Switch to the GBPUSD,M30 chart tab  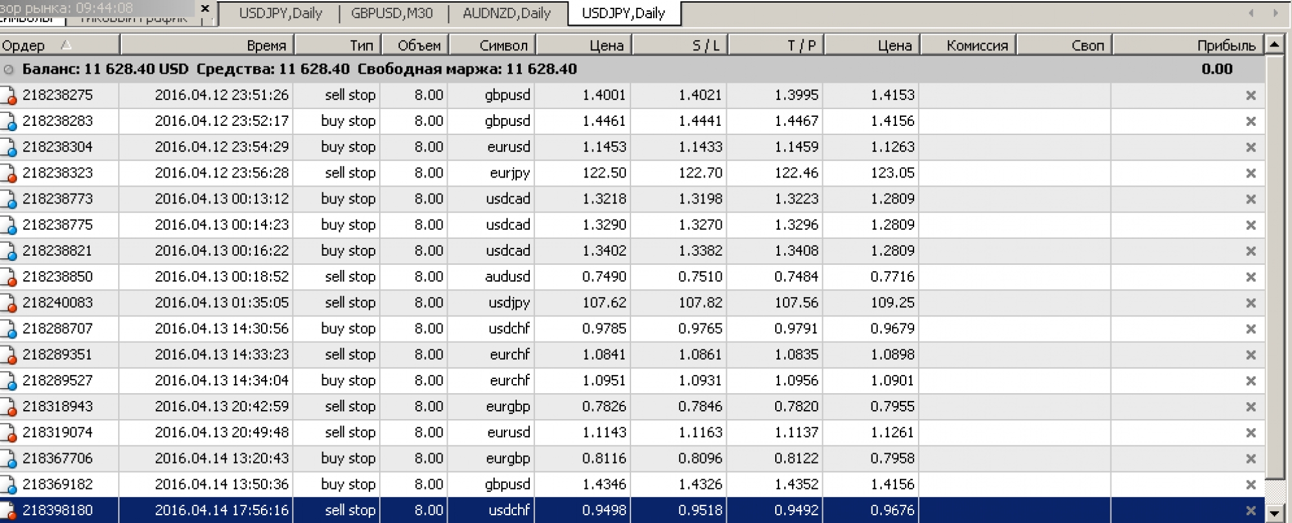tap(391, 14)
